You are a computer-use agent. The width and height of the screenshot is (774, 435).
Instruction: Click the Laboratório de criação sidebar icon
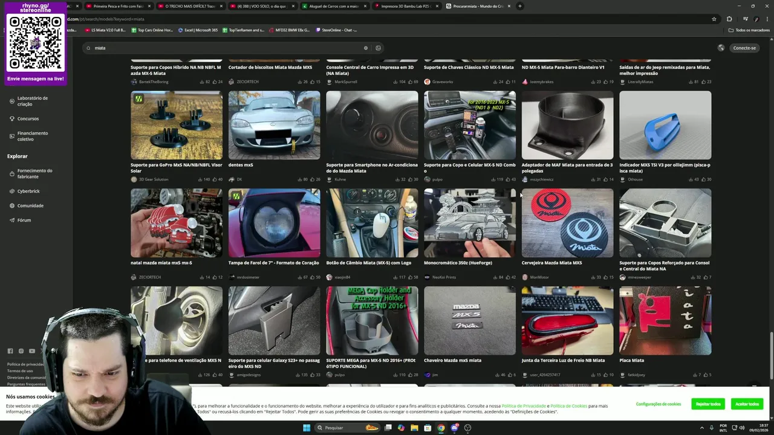tap(12, 101)
